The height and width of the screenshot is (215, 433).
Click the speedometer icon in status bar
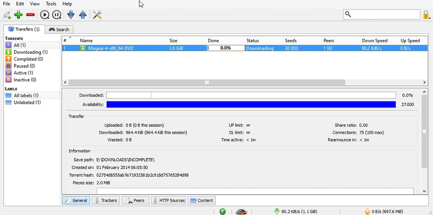(x=241, y=211)
